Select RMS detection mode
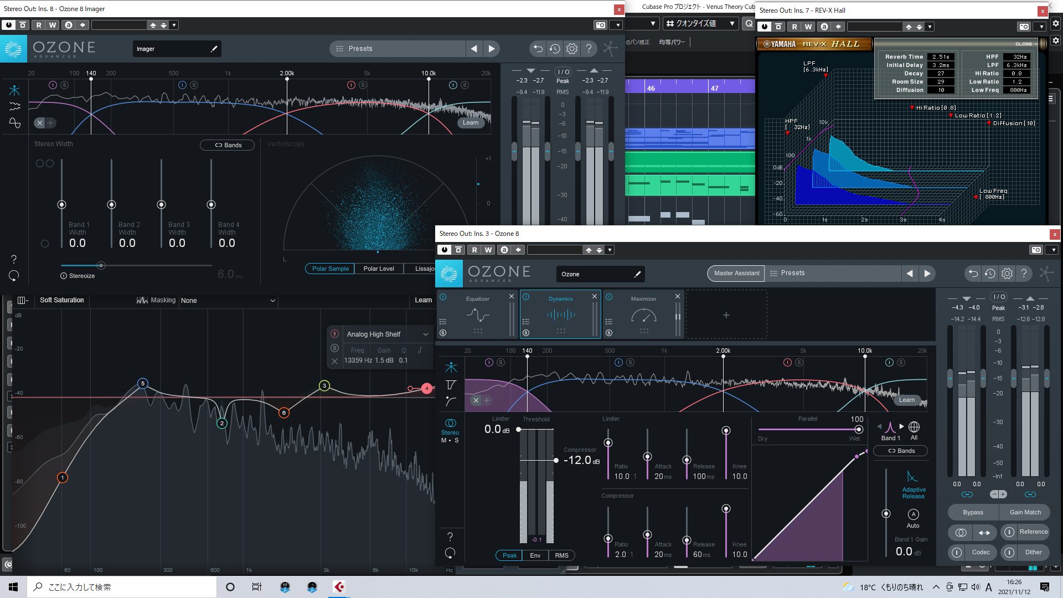Viewport: 1063px width, 598px height. point(561,555)
